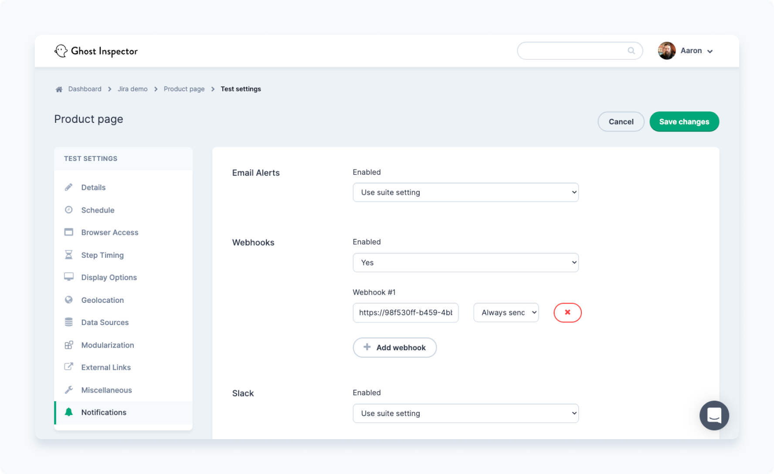This screenshot has width=774, height=474.
Task: Open the Email Alerts suite setting dropdown
Action: tap(465, 192)
